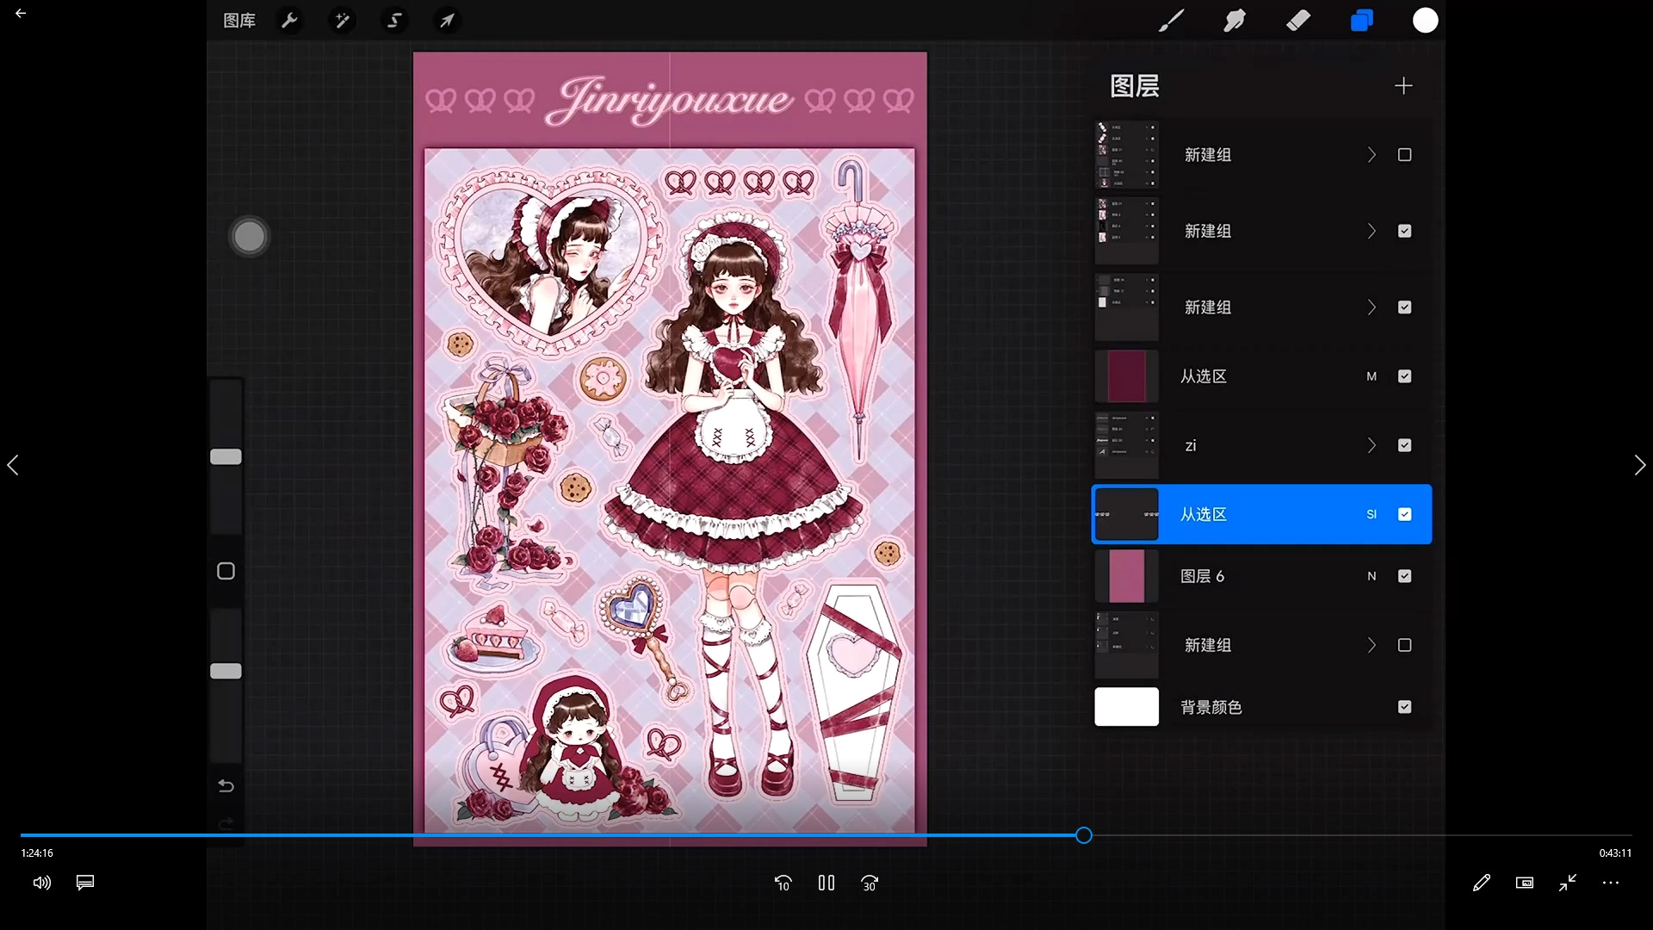1653x930 pixels.
Task: Expand the bottom 新建组 group chevron
Action: (1371, 645)
